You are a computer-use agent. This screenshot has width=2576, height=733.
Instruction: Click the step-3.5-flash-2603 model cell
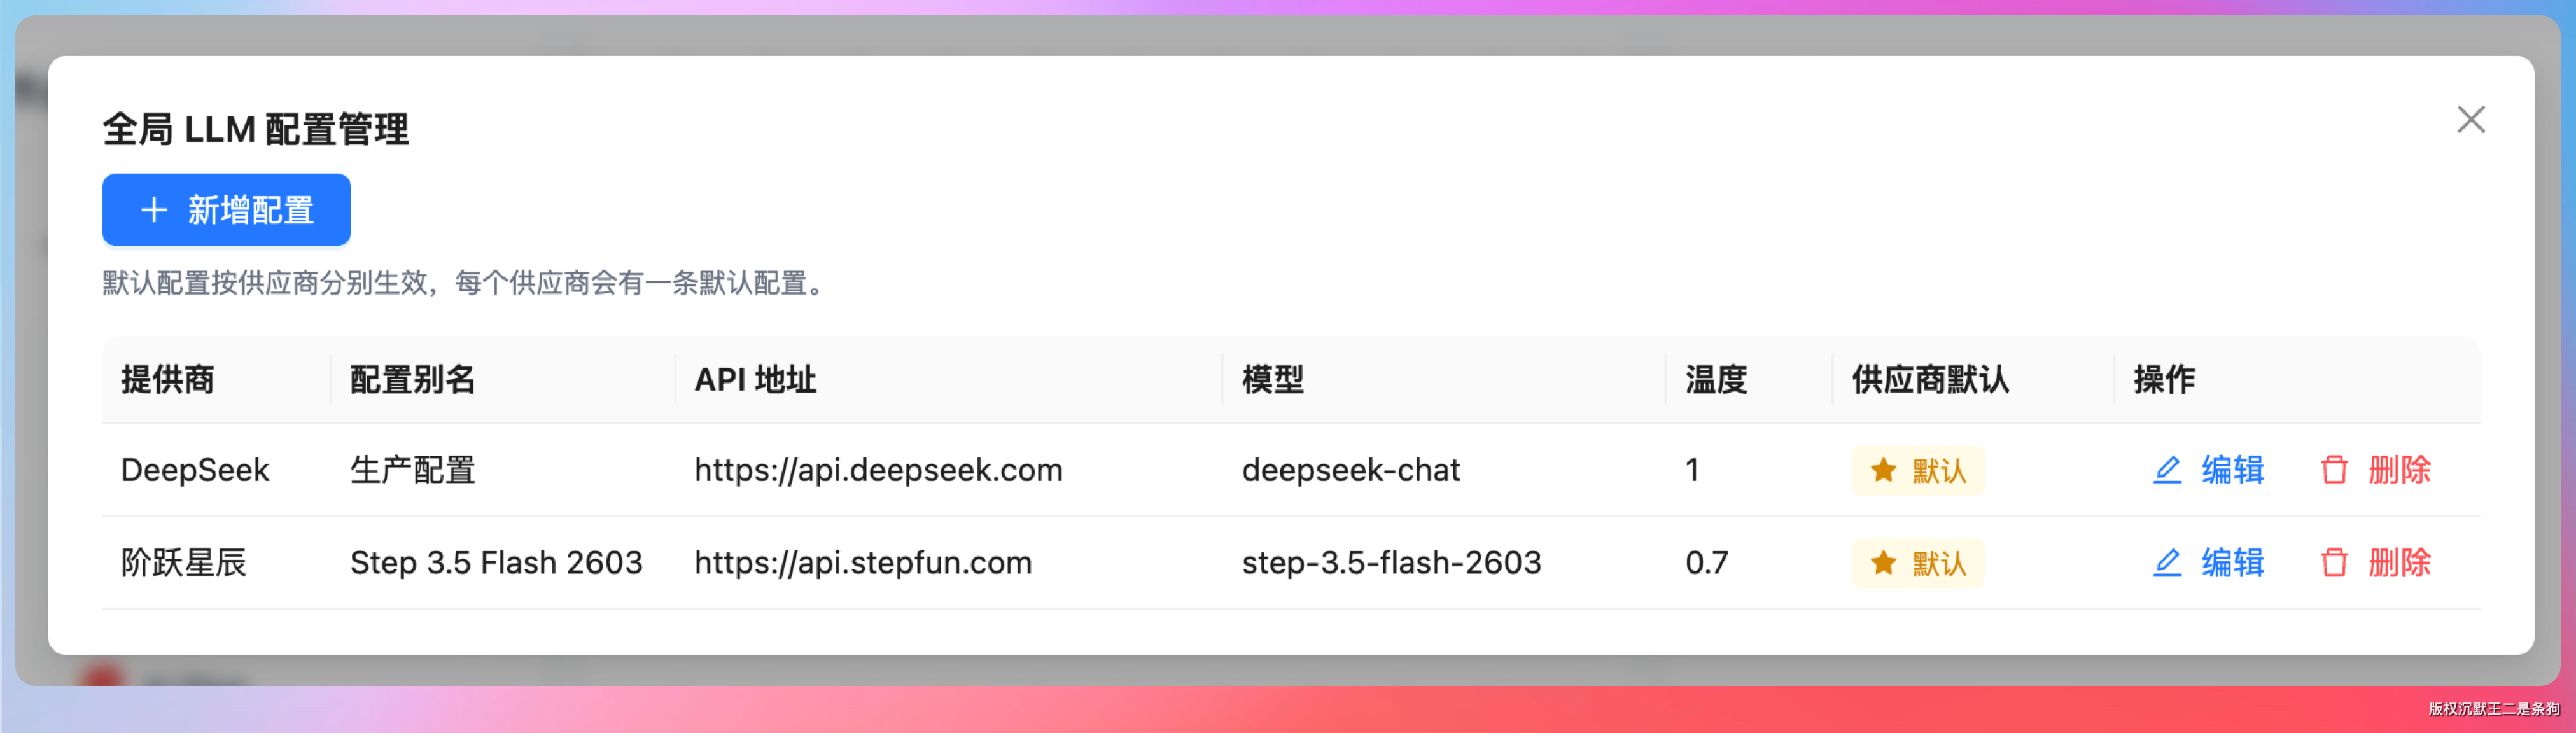1391,563
